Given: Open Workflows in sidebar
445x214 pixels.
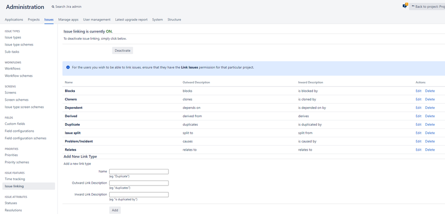Looking at the screenshot, I should (12, 68).
